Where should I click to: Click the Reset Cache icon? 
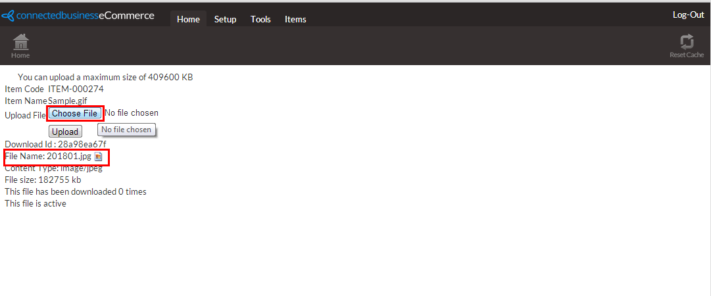tap(687, 41)
